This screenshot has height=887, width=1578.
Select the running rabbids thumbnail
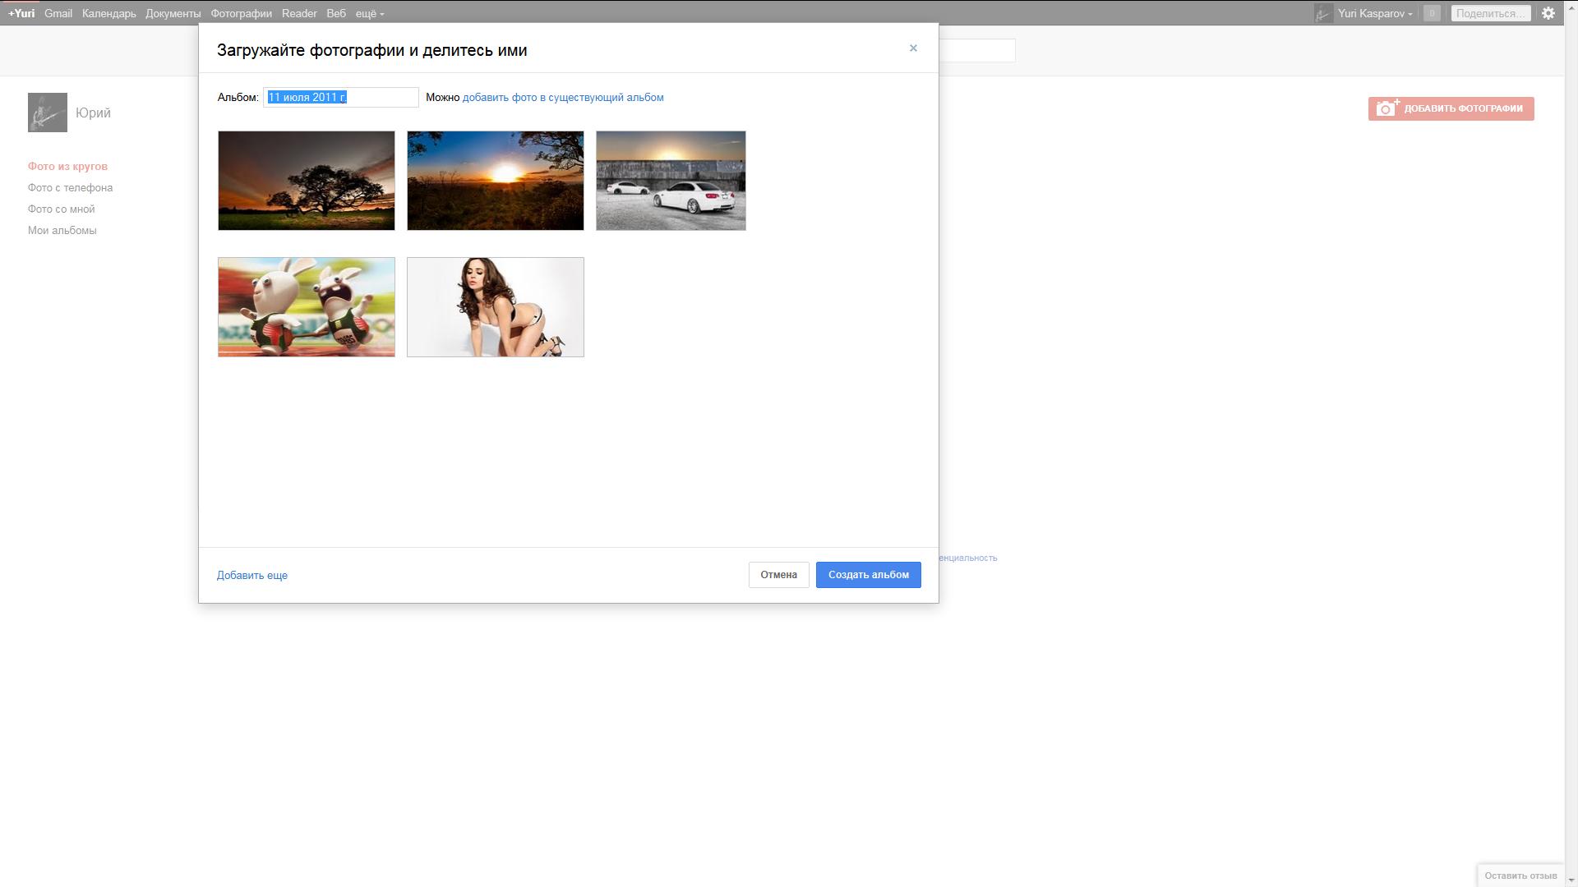click(307, 307)
